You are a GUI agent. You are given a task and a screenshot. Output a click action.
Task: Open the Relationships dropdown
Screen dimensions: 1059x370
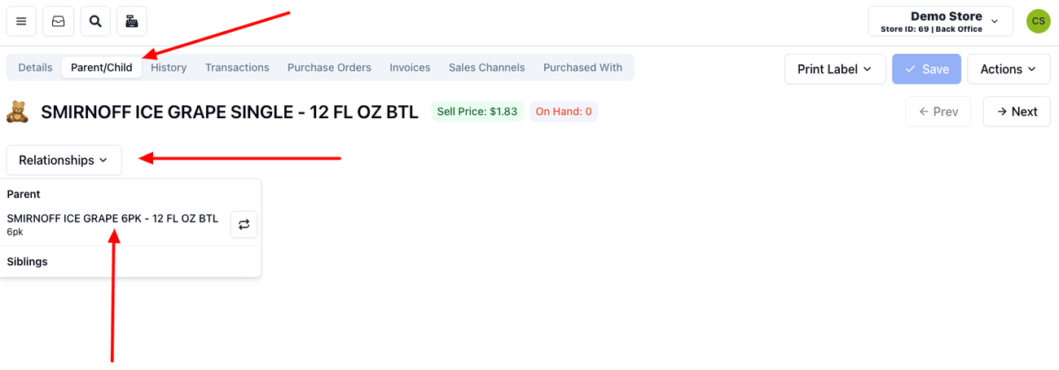click(64, 160)
